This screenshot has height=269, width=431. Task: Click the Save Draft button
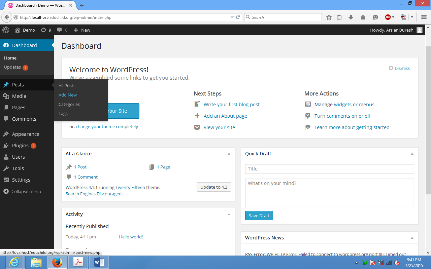pos(259,216)
